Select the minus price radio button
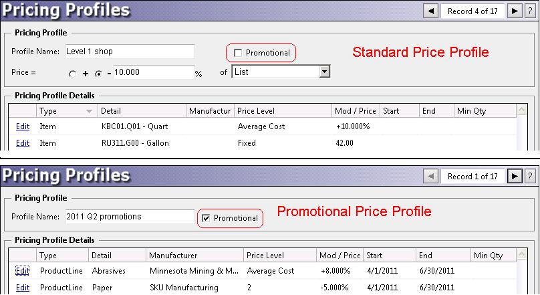Viewport: 540px width, 295px height. pos(98,73)
